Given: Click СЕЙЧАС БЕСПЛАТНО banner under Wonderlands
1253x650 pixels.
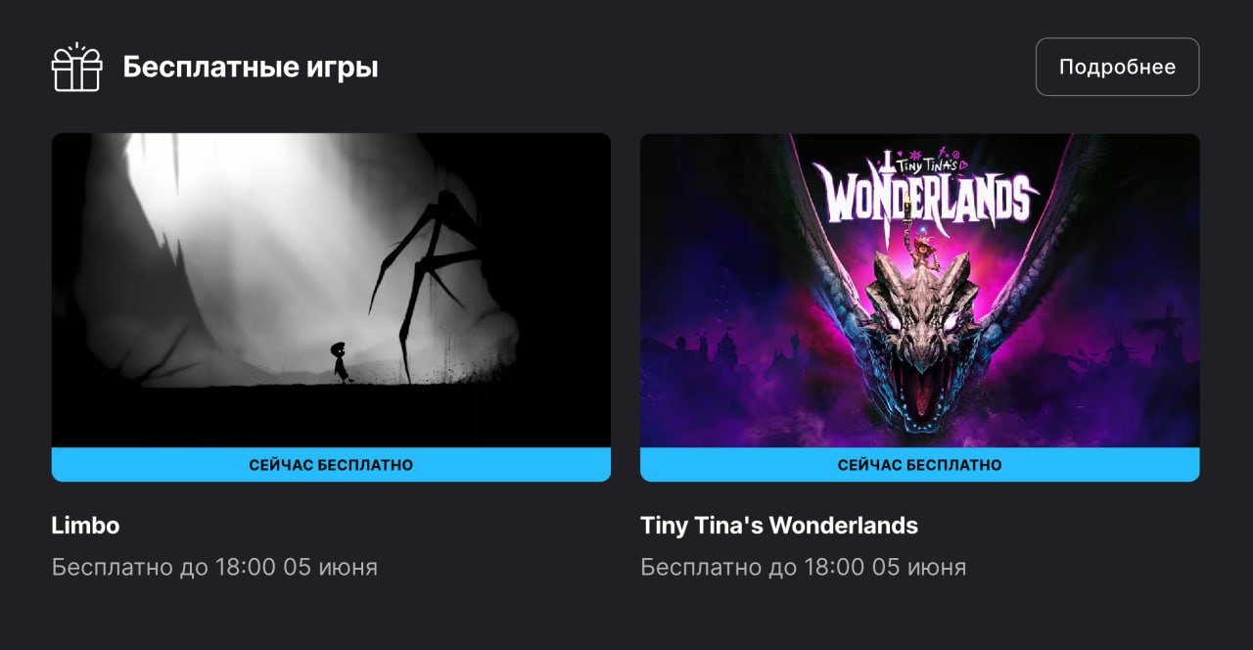Looking at the screenshot, I should point(919,465).
